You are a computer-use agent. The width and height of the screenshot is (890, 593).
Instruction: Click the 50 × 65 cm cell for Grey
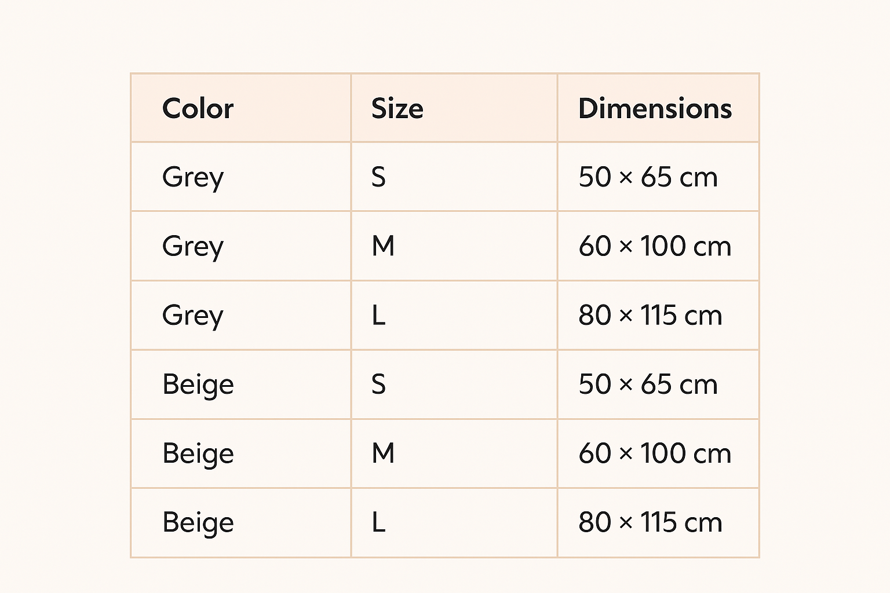point(648,177)
